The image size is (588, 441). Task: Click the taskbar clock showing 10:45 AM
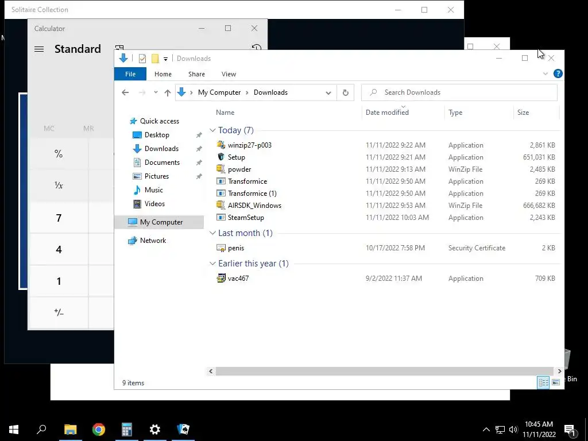[539, 430]
